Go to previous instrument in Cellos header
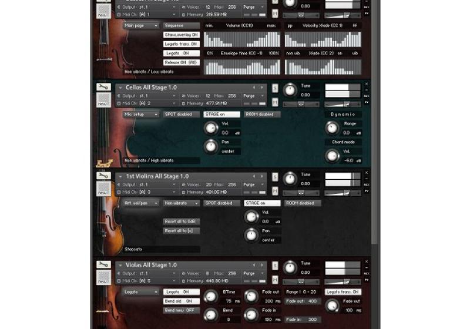The width and height of the screenshot is (470, 329). (x=254, y=88)
